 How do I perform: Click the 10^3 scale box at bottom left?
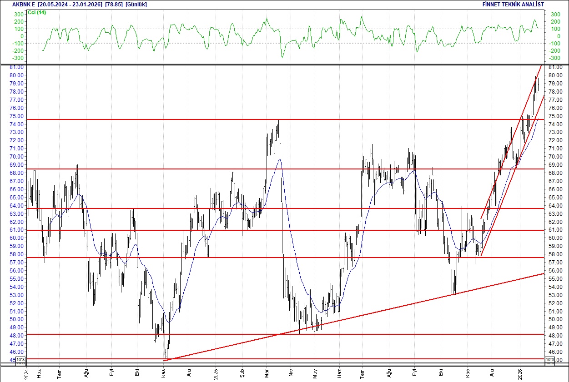(x=20, y=359)
